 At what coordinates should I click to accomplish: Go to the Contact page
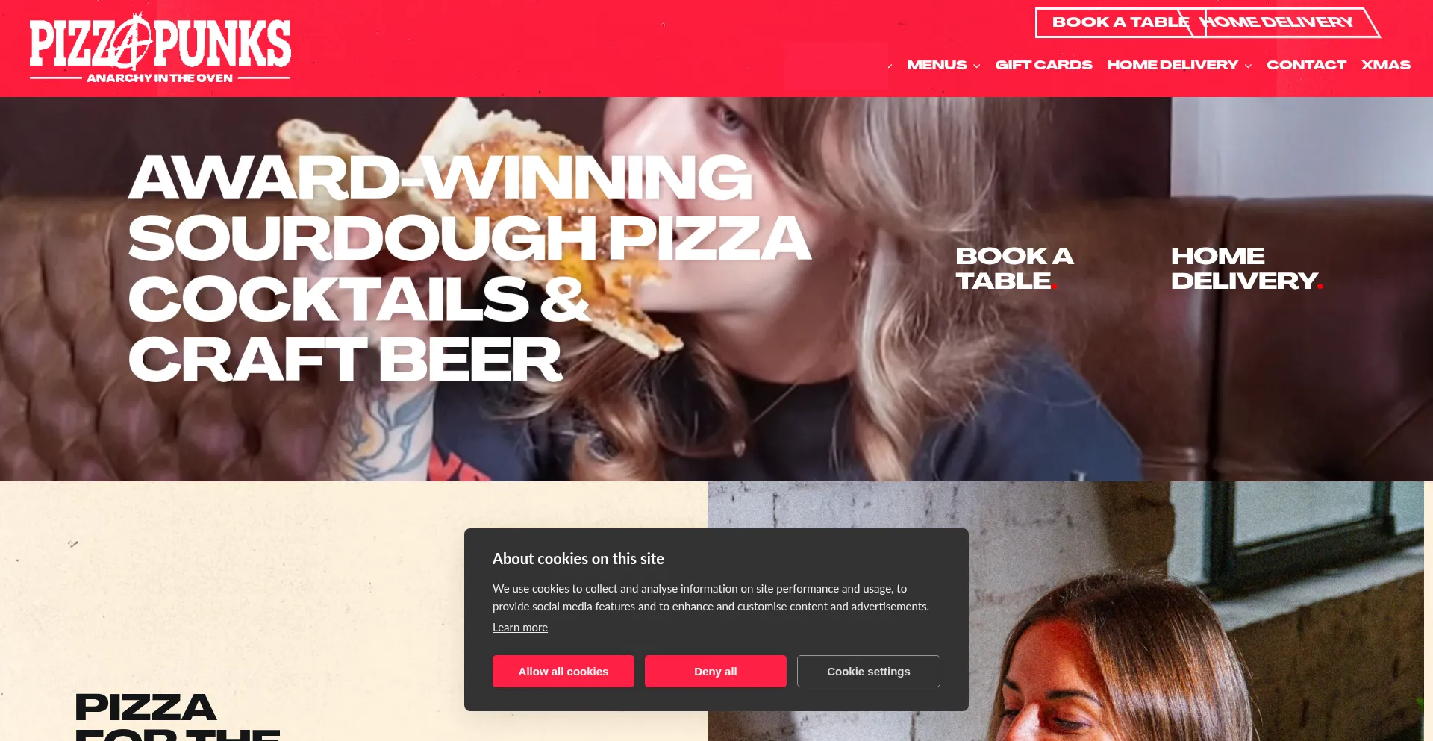1306,65
